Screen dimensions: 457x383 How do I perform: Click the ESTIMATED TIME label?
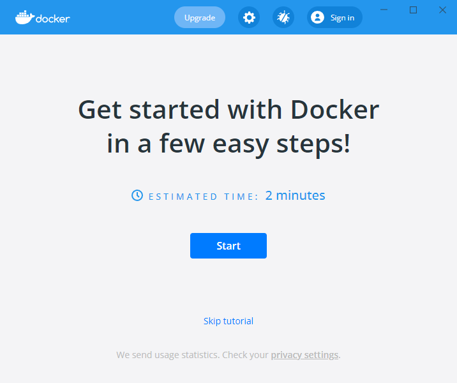(204, 197)
